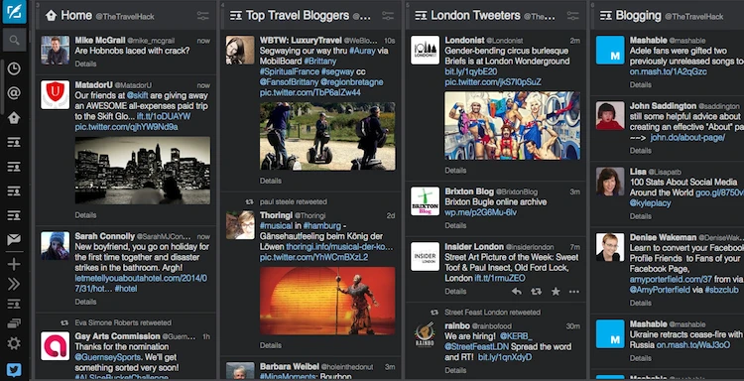Click the @skift mention
Screen dimensions: 744x381
coord(138,95)
